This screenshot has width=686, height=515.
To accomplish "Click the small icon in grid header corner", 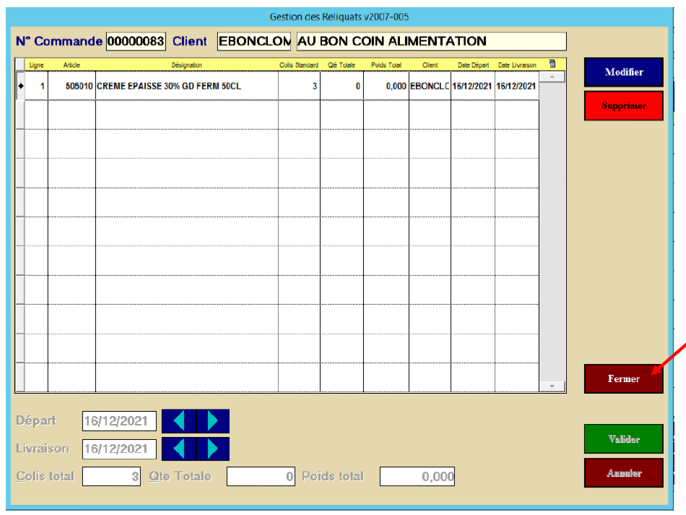I will (552, 64).
